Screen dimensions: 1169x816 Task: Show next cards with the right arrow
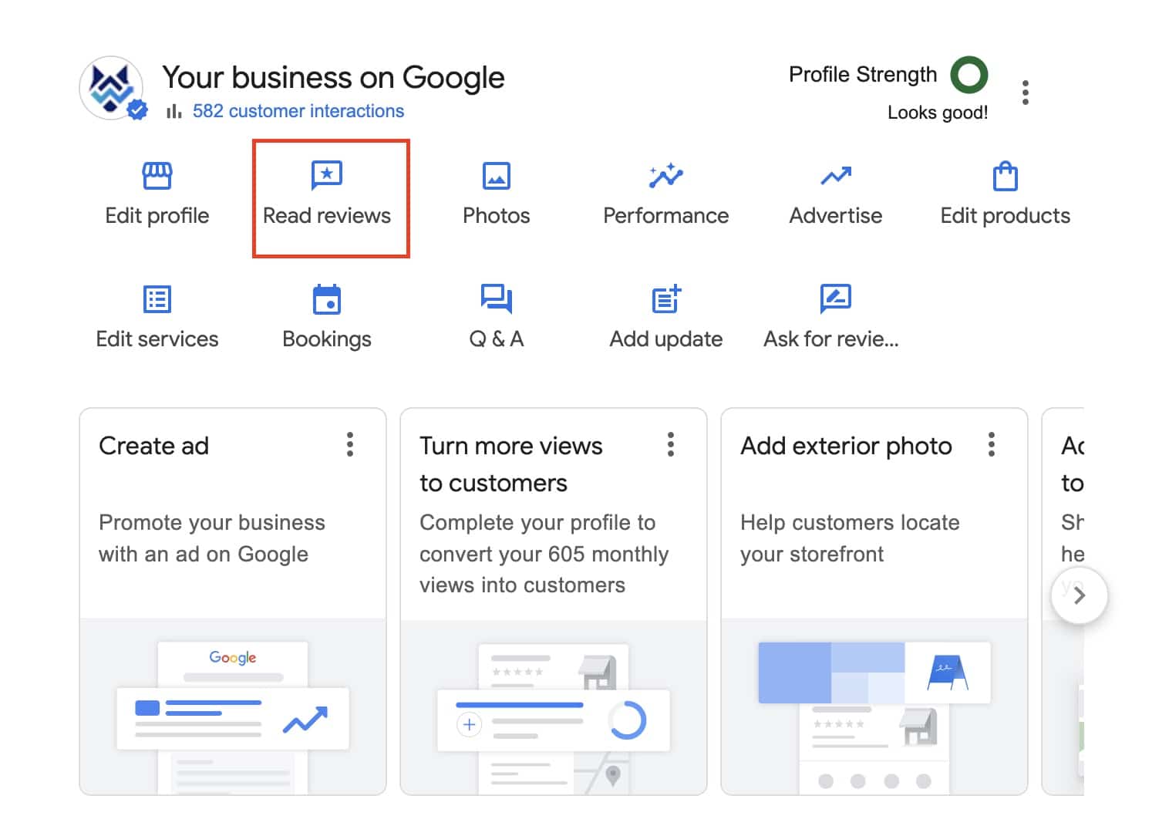click(1080, 595)
